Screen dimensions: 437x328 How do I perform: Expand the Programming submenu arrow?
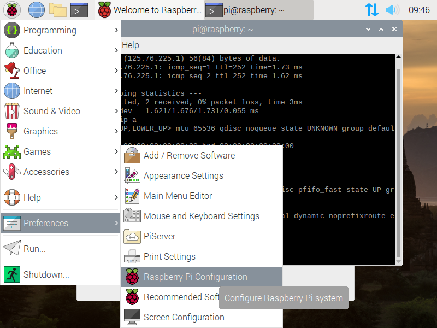coord(116,30)
